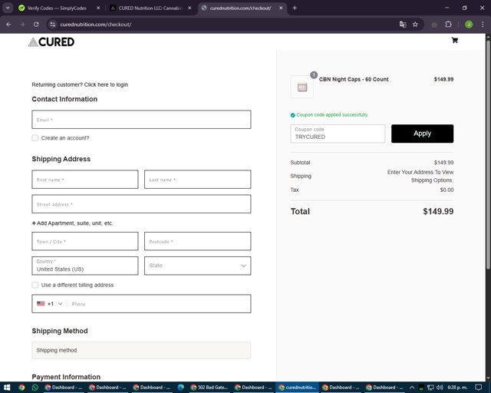The height and width of the screenshot is (393, 491).
Task: Switch to the Verify Codes SimplyCodes tab
Action: coord(56,8)
